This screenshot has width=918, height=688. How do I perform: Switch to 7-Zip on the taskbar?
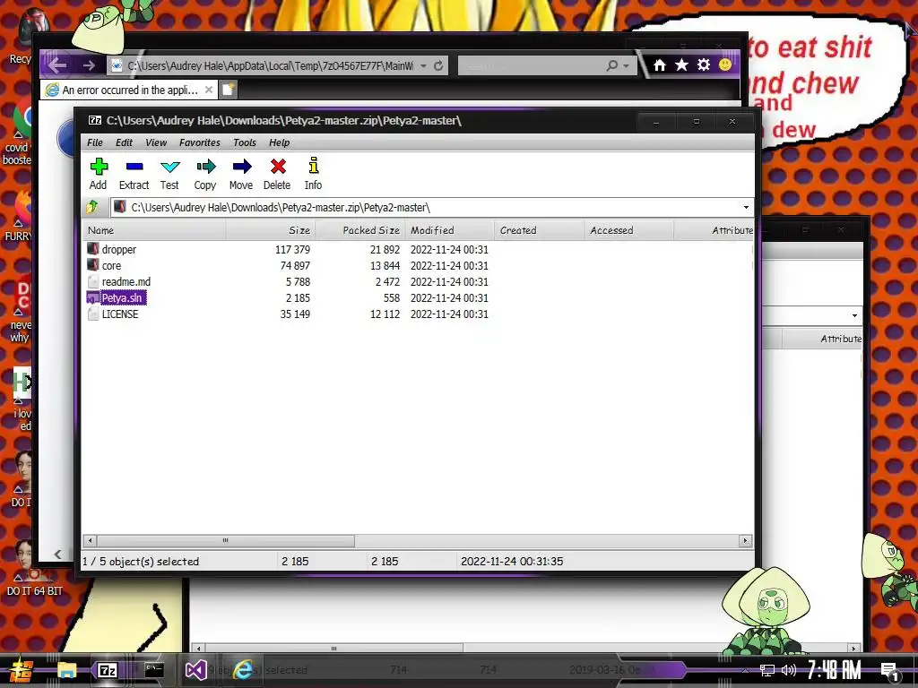coord(108,670)
